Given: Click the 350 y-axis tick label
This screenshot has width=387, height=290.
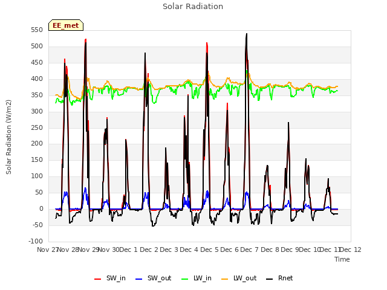Looking at the screenshot, I should [37, 95].
